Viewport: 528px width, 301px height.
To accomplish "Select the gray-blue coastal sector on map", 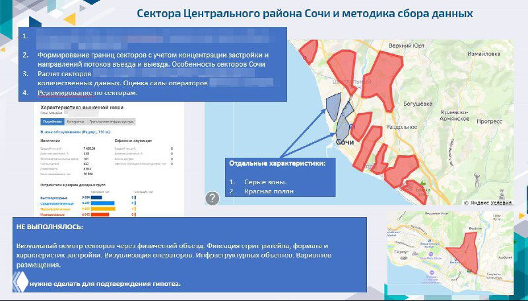I will tap(335, 104).
